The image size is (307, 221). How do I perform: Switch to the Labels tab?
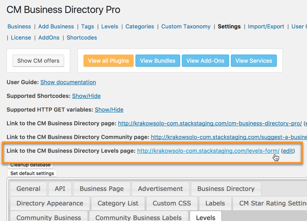(x=215, y=203)
